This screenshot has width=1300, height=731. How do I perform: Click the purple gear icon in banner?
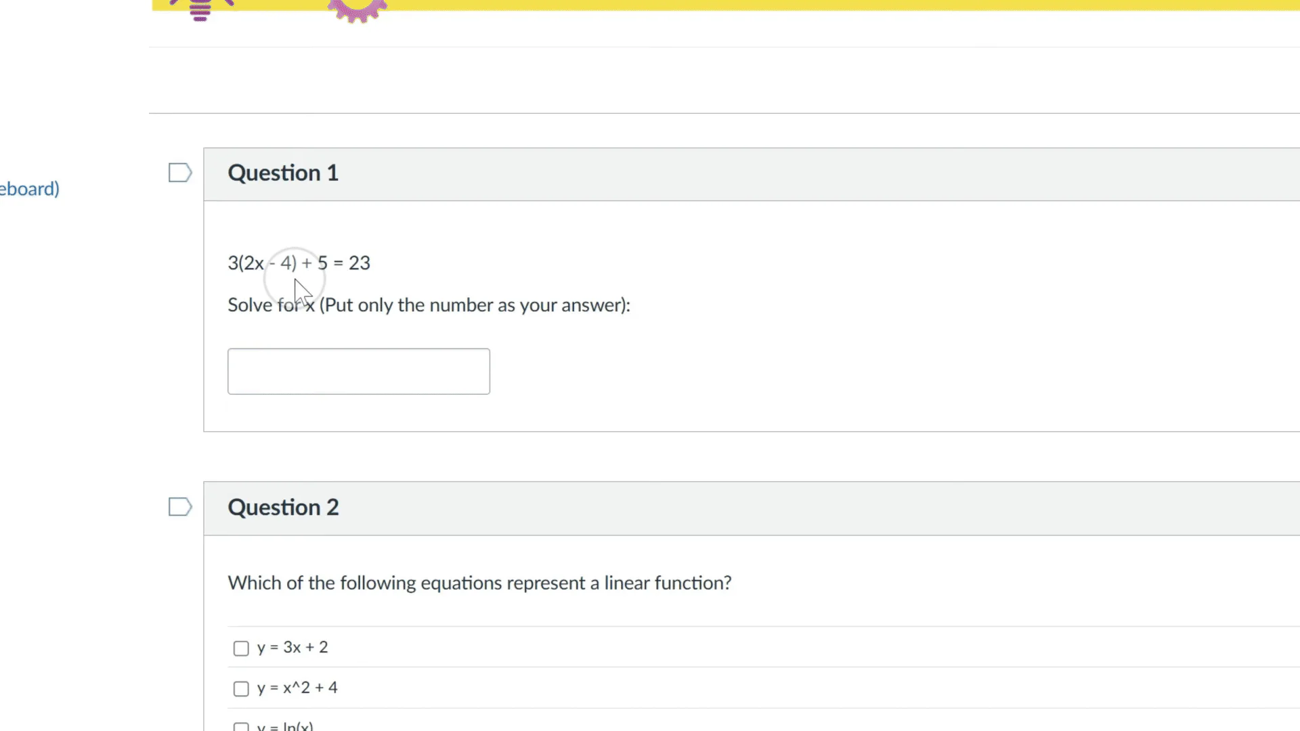(357, 9)
